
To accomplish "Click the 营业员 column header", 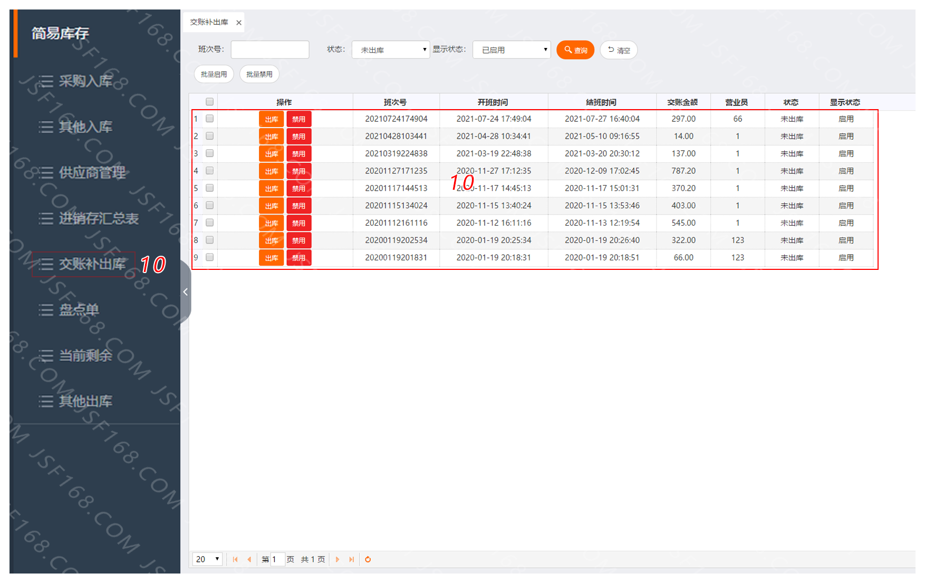I will point(737,102).
